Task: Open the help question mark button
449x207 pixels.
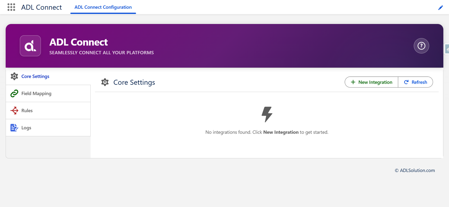Action: 421,46
